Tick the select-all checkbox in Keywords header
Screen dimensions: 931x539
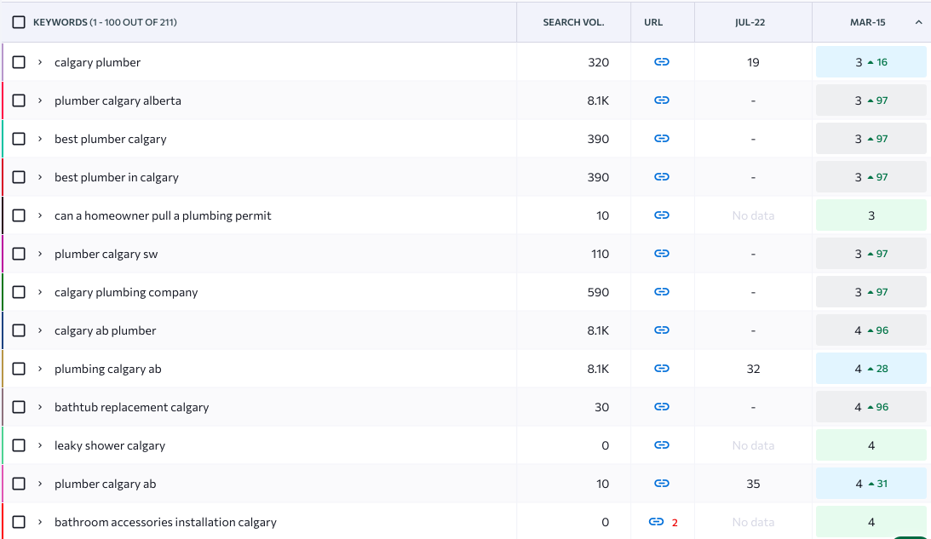pos(19,22)
